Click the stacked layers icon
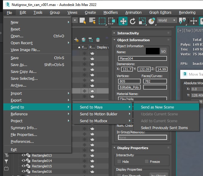The height and width of the screenshot is (176, 203). click(x=98, y=40)
